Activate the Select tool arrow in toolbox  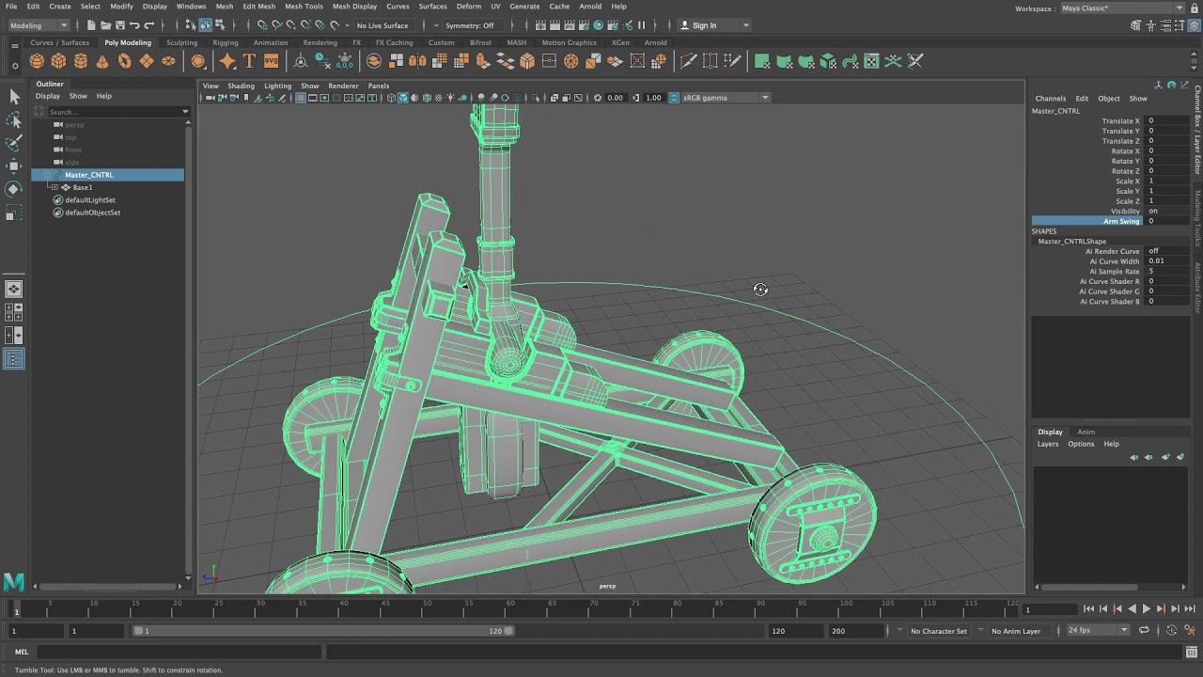click(14, 97)
